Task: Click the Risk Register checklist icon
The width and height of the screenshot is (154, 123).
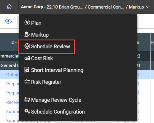Action: click(27, 82)
